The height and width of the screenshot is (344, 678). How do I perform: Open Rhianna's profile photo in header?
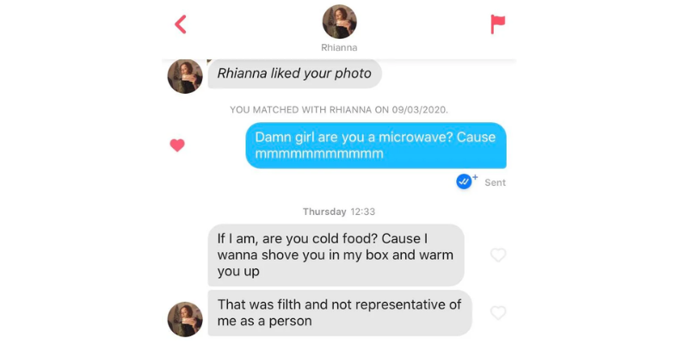pyautogui.click(x=340, y=21)
